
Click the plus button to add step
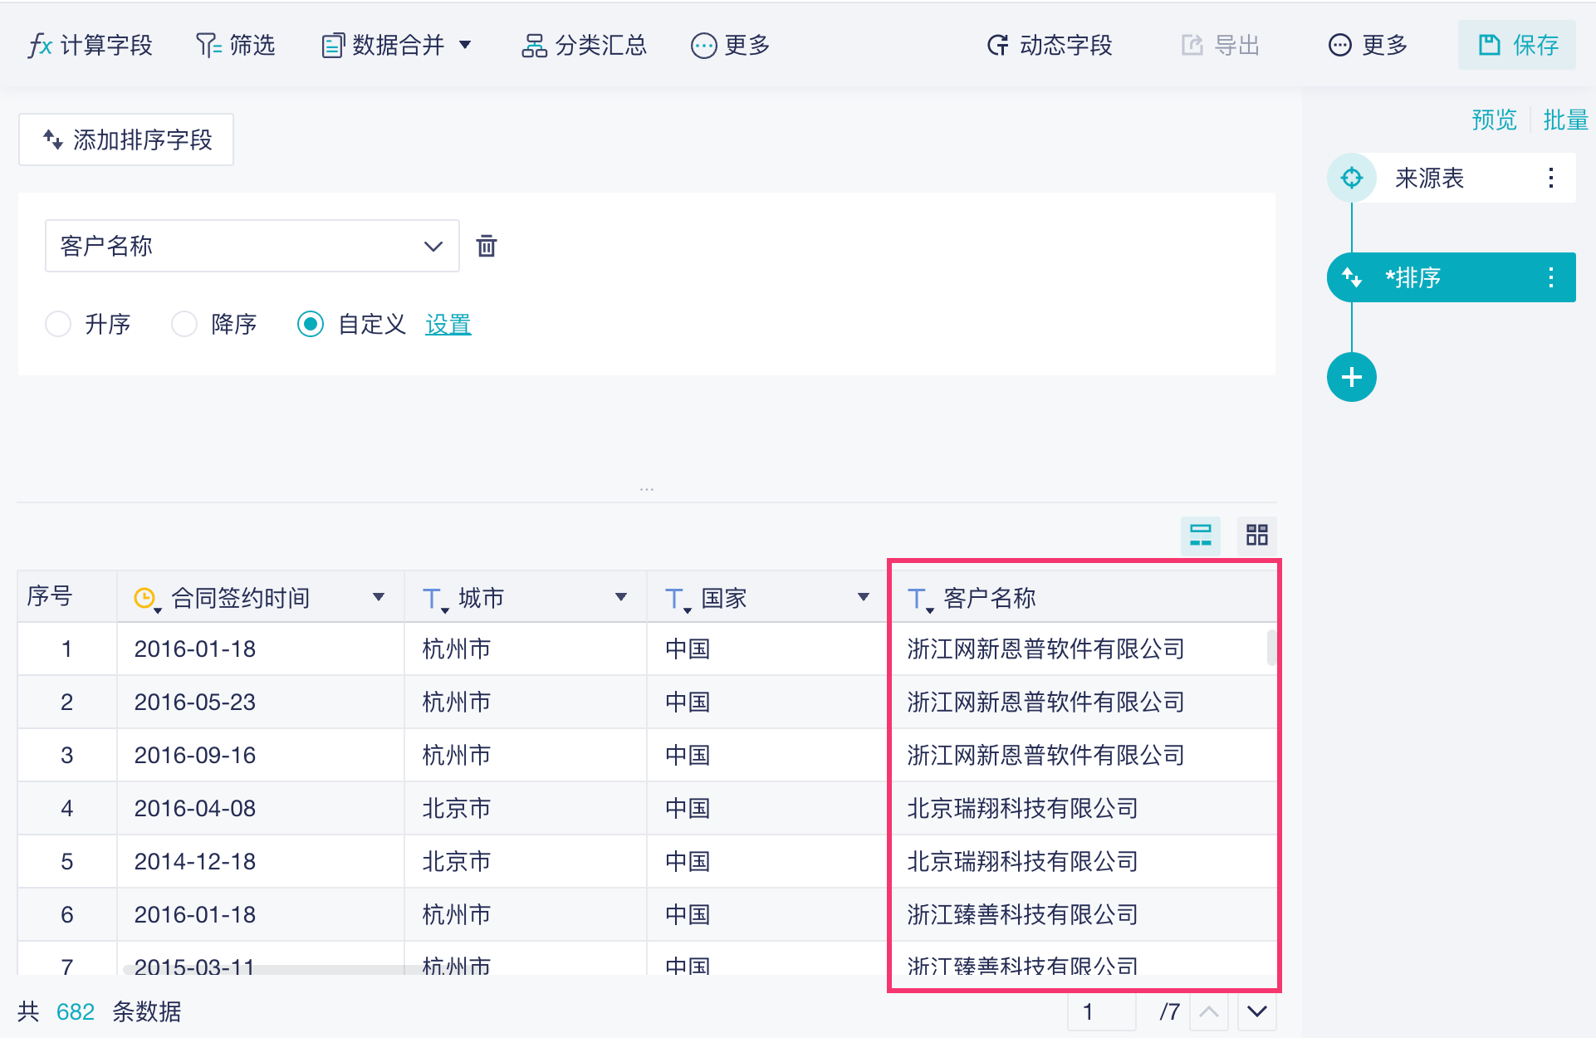1351,377
